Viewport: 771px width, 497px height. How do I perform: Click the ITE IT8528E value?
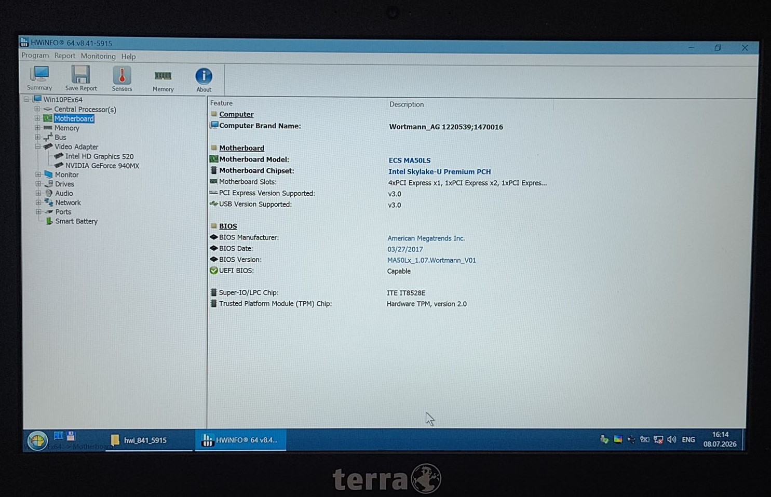click(406, 293)
